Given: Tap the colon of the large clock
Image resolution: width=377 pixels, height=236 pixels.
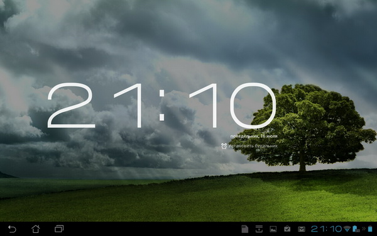Looking at the screenshot, I should click(x=162, y=105).
